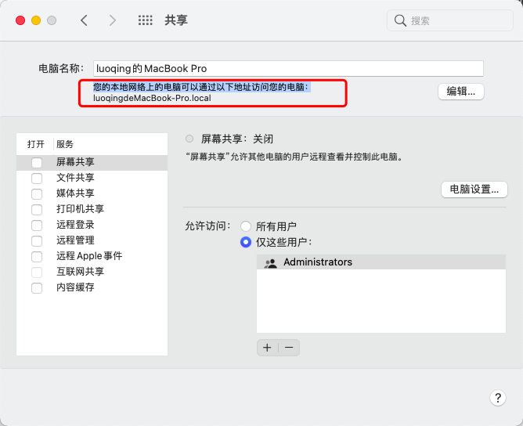Go back with the left chevron arrow
The width and height of the screenshot is (523, 426).
point(85,20)
